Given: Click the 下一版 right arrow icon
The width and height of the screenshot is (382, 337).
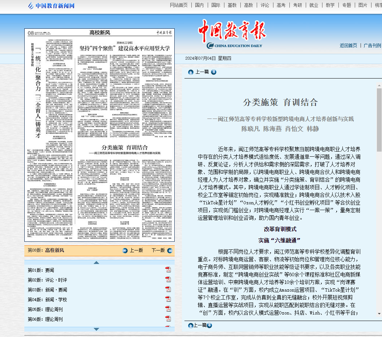Looking at the screenshot, I should pos(170,251).
